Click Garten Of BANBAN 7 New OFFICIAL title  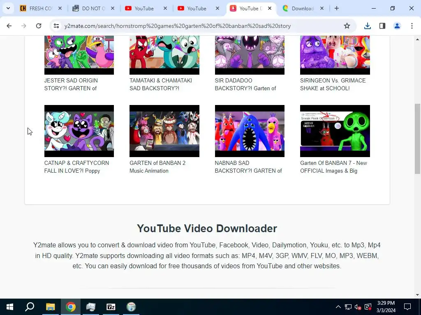(x=333, y=167)
